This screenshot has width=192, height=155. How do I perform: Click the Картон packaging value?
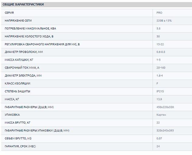pyautogui.click(x=161, y=115)
